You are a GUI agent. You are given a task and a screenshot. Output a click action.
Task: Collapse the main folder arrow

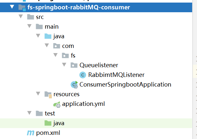(29, 26)
